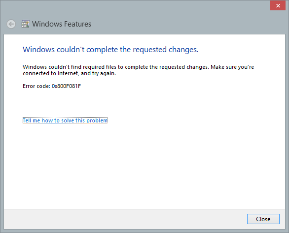Open 'Tell me how to solve this problem' link

click(65, 120)
